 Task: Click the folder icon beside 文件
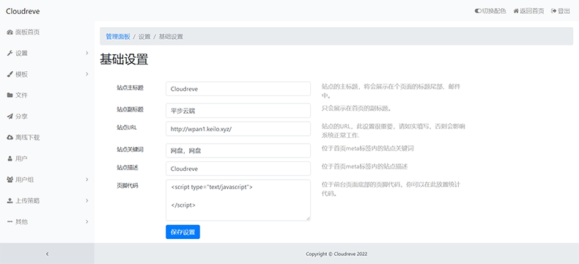pyautogui.click(x=10, y=95)
